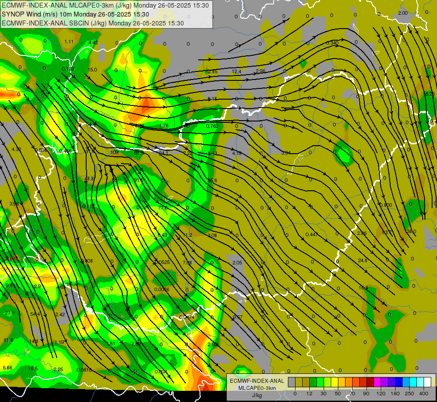Click the legend scale label 0

(295, 394)
